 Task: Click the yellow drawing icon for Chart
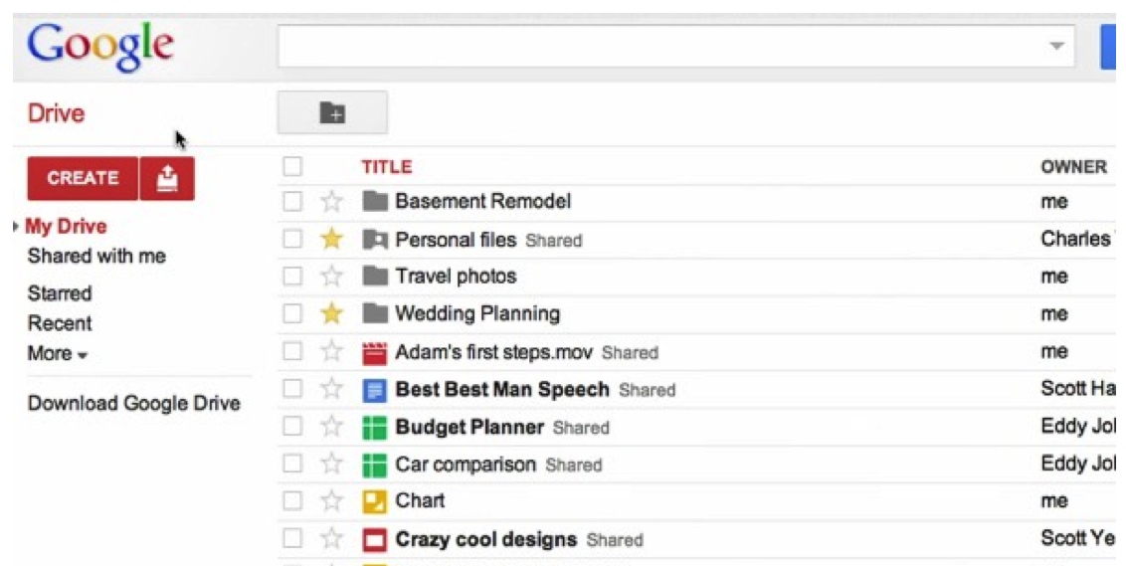[x=374, y=501]
